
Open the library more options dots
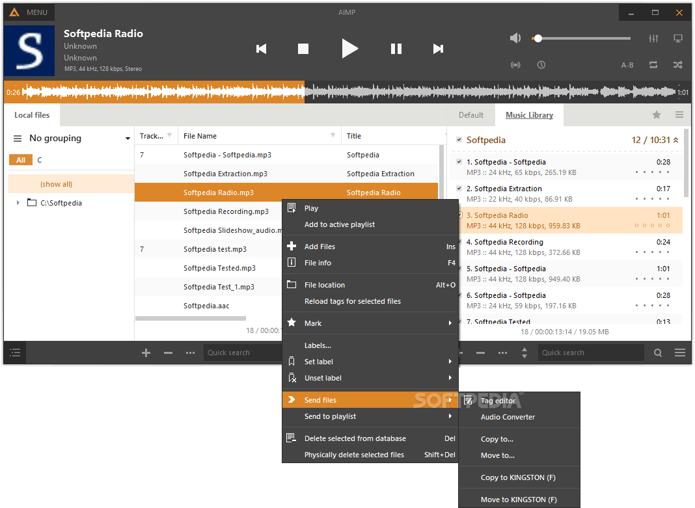(x=190, y=353)
